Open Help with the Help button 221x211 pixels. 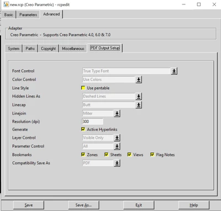194,205
